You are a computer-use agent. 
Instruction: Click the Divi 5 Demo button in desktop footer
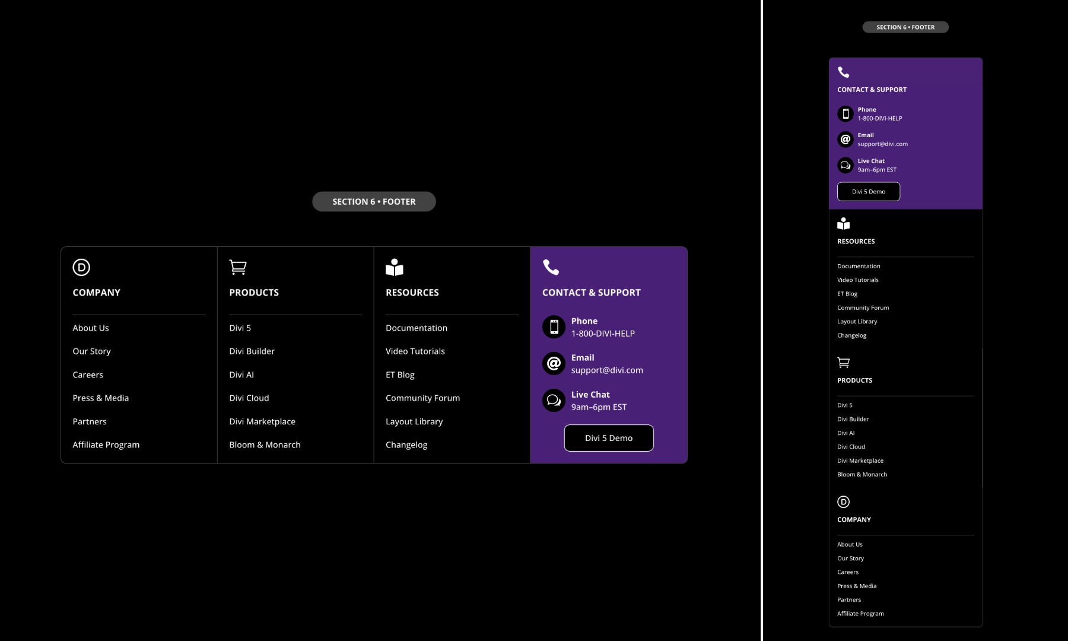click(609, 438)
